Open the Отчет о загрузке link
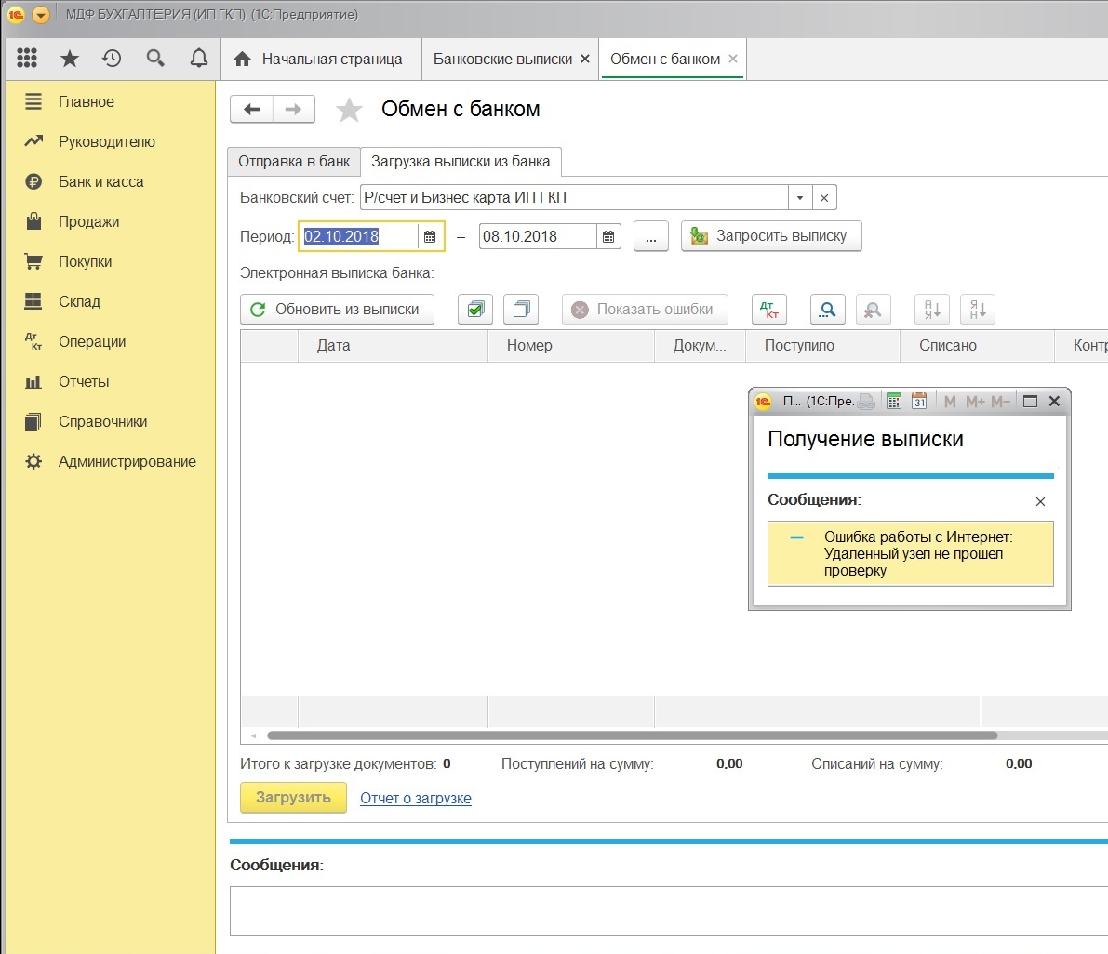The width and height of the screenshot is (1108, 954). click(x=416, y=799)
